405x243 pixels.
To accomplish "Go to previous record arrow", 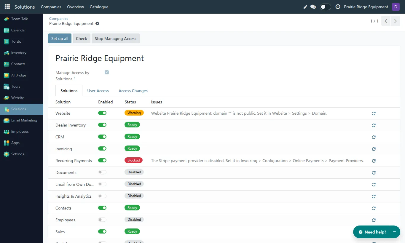I will pos(386,21).
